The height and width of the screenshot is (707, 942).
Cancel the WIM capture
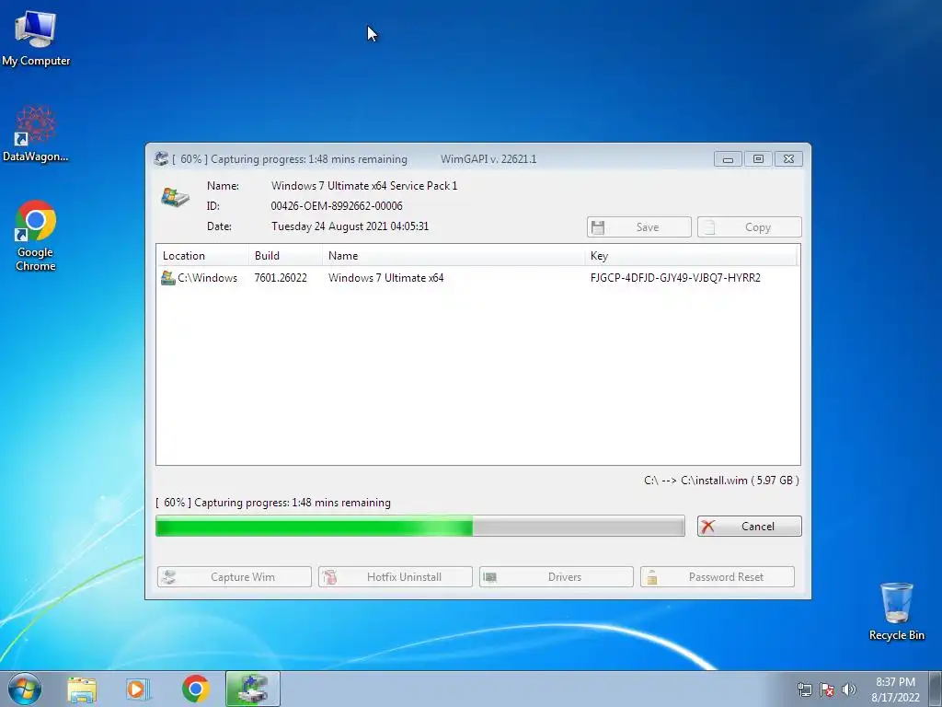pyautogui.click(x=749, y=526)
